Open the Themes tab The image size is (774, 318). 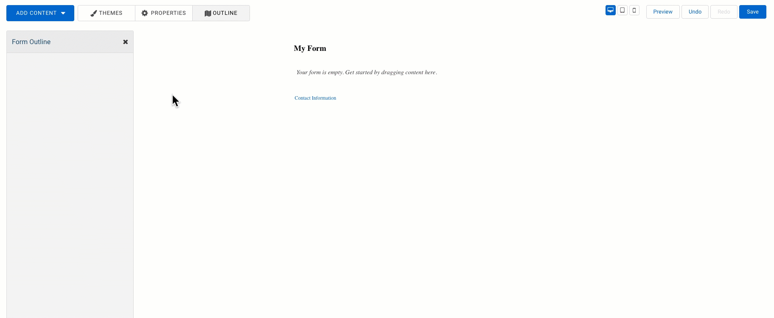click(107, 13)
